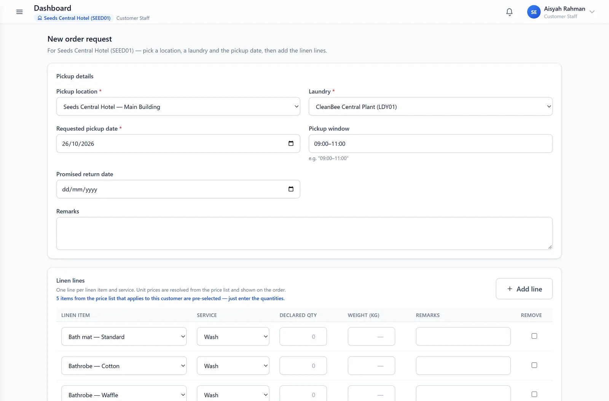The width and height of the screenshot is (609, 401).
Task: Click declared qty field for Bath mat row
Action: [x=303, y=337]
